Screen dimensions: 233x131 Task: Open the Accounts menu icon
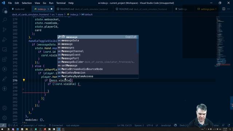coord(5,108)
